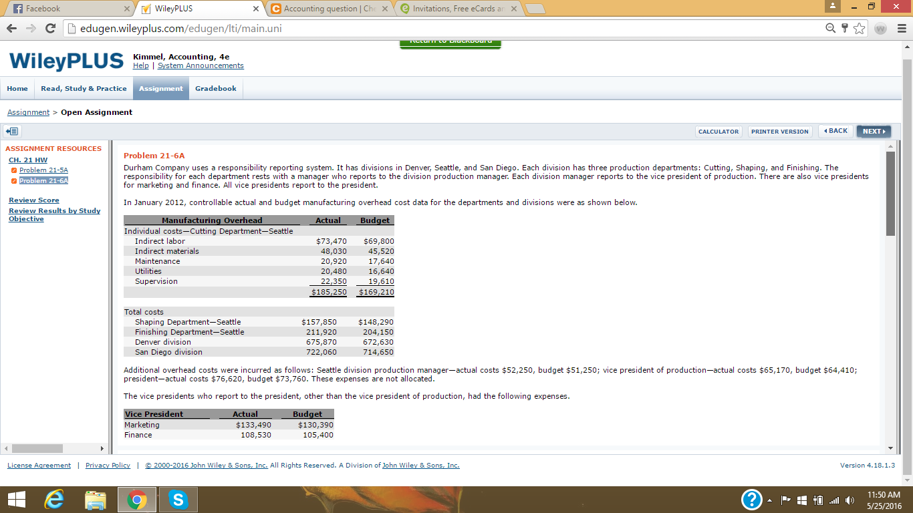The height and width of the screenshot is (513, 913).
Task: Close the Invitations eCards tab
Action: click(514, 9)
